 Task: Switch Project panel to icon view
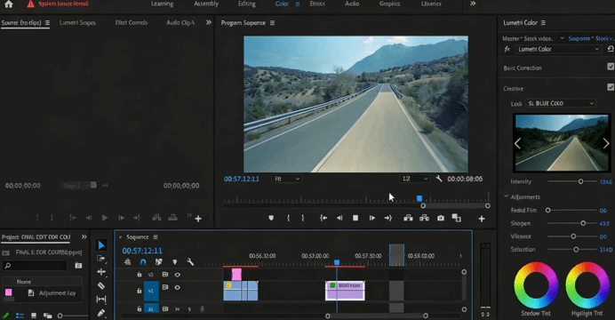[34, 316]
